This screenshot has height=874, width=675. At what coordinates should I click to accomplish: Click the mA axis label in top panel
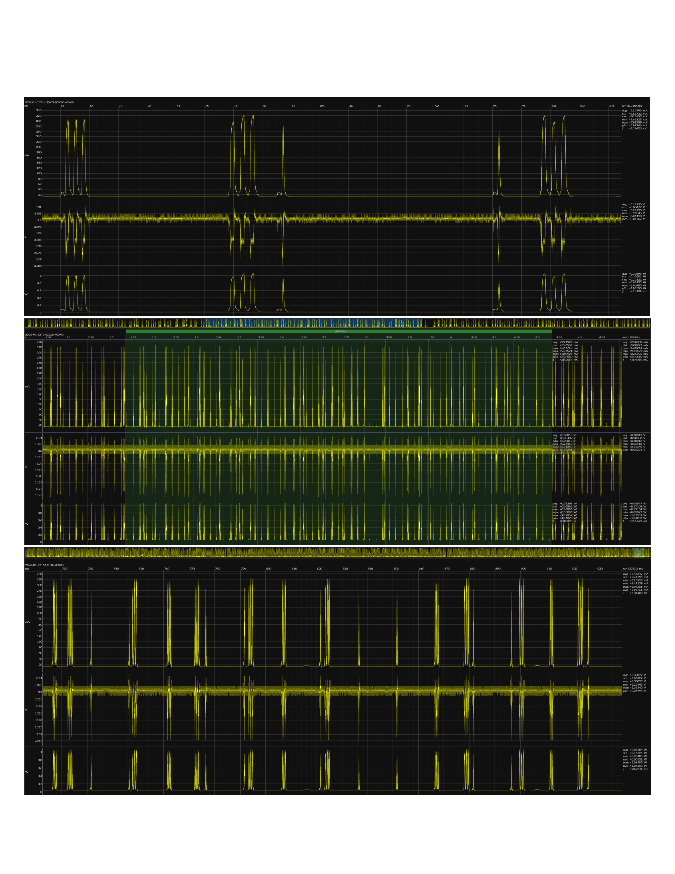click(26, 155)
